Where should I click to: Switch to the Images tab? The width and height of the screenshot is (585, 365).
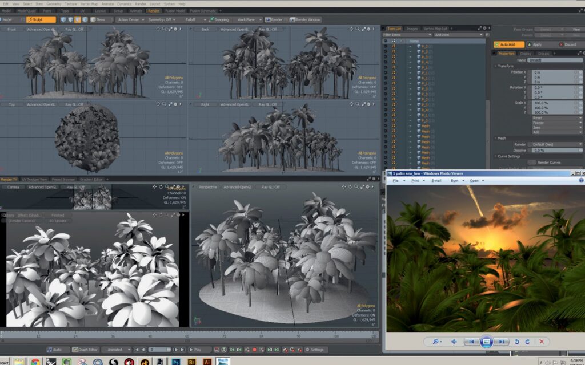pos(412,29)
